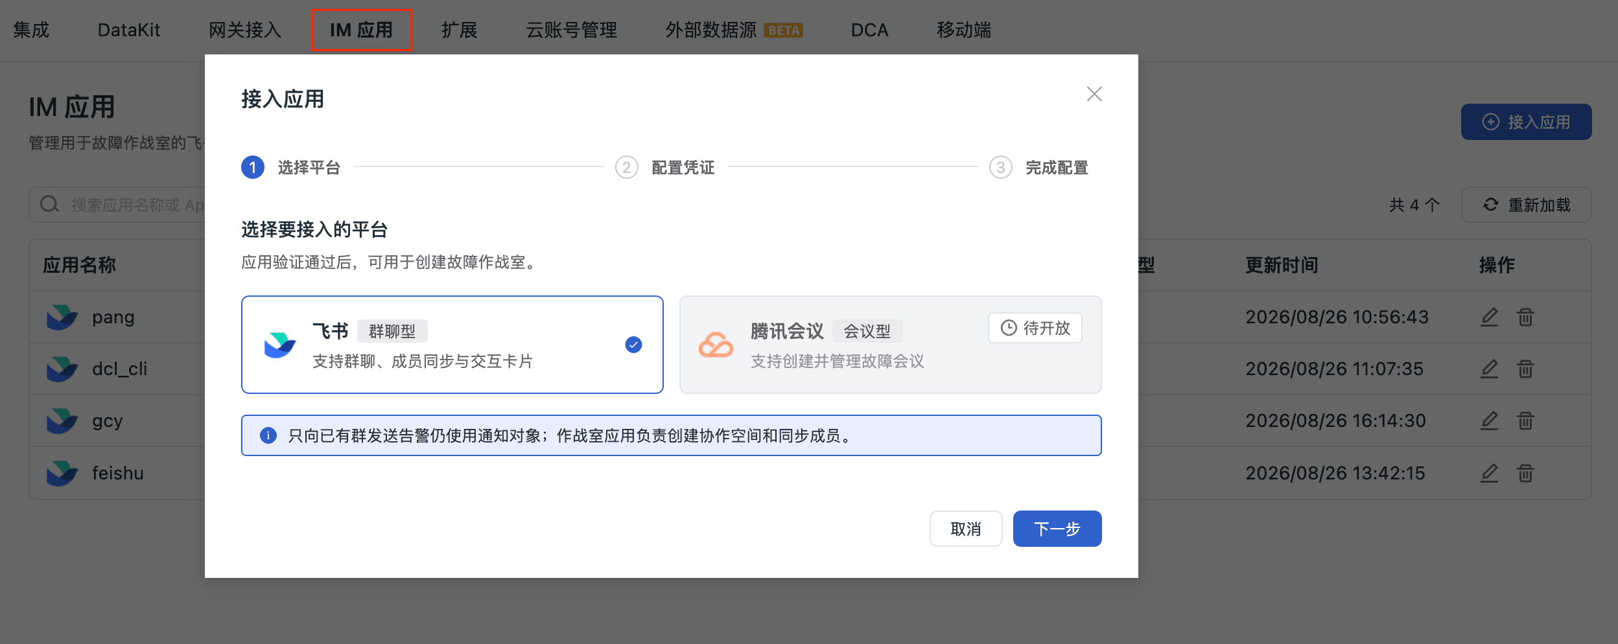Click the info icon in the blue notice
Image resolution: width=1618 pixels, height=644 pixels.
pos(268,435)
